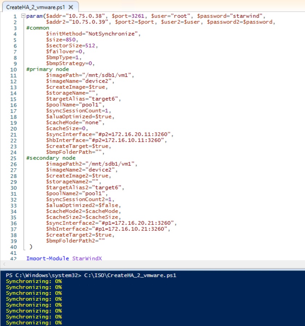Click the horizontal scrollbar left arrow
The image size is (305, 326).
[4, 264]
